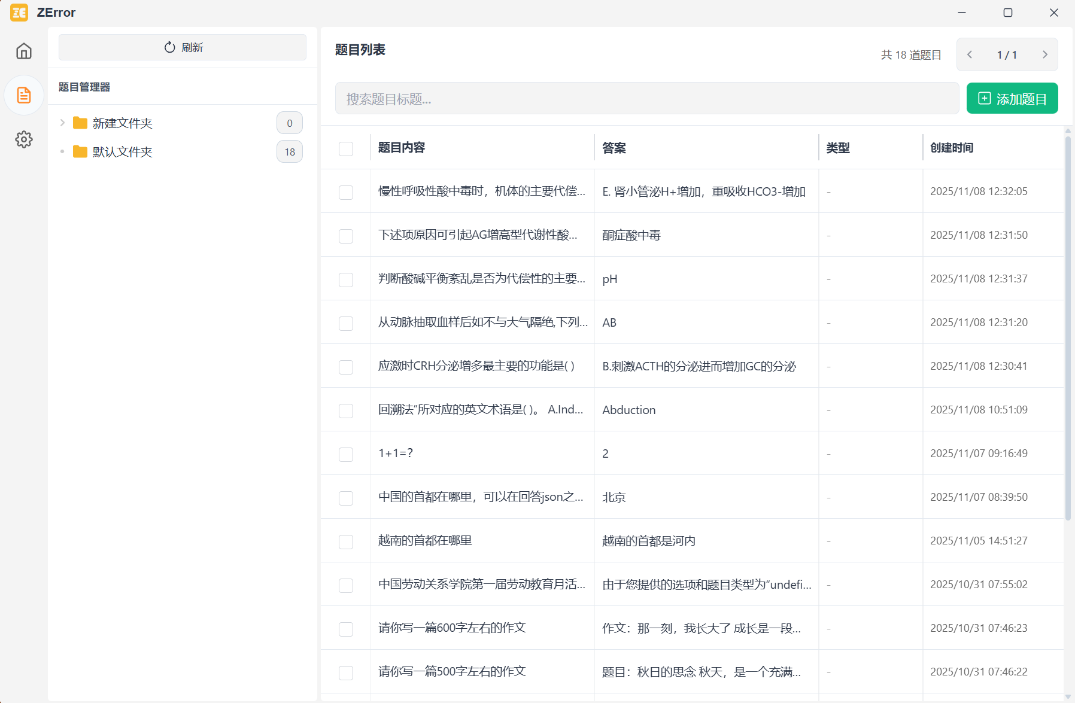Image resolution: width=1075 pixels, height=703 pixels.
Task: Check the 越南的首都在哪里 question row
Action: (x=346, y=541)
